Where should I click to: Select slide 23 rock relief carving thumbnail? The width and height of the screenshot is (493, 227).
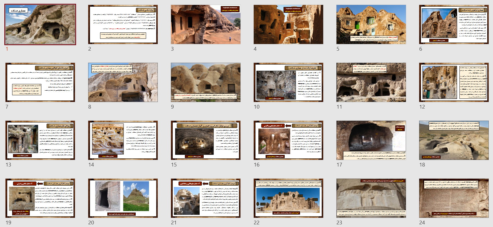(371, 198)
